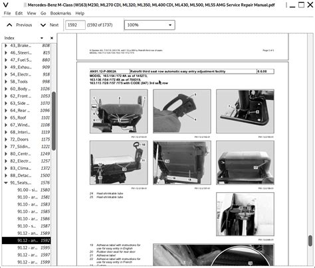Screen dimensions: 315x268
Task: Expand the 54_Electr section
Action: point(6,74)
